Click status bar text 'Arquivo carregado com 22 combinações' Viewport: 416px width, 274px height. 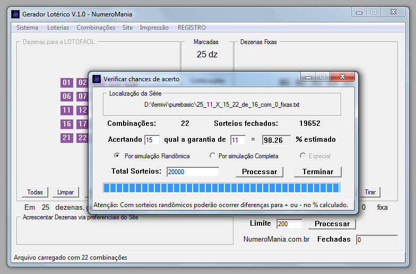pos(70,258)
